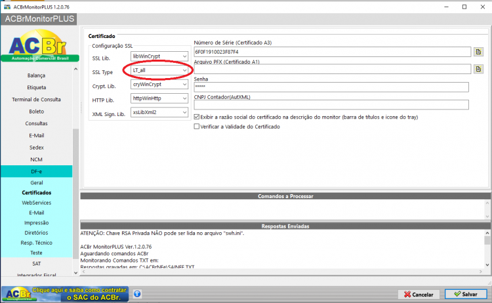The height and width of the screenshot is (303, 492).
Task: Minimize the ACBrMonitorPLUS window
Action: pyautogui.click(x=447, y=7)
